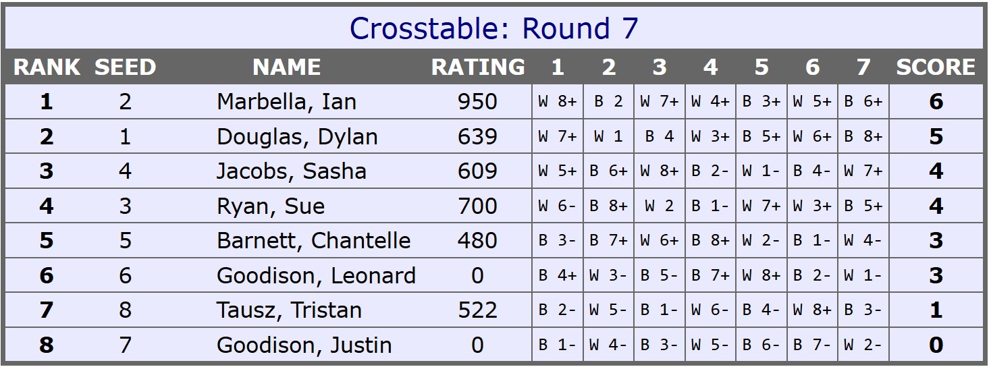Select the SEED column header
Image resolution: width=989 pixels, height=367 pixels.
pyautogui.click(x=125, y=67)
